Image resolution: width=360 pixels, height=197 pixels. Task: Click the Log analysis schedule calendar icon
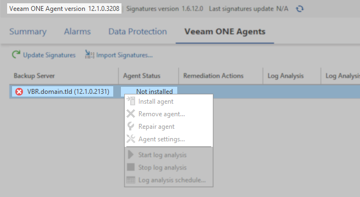click(x=131, y=180)
